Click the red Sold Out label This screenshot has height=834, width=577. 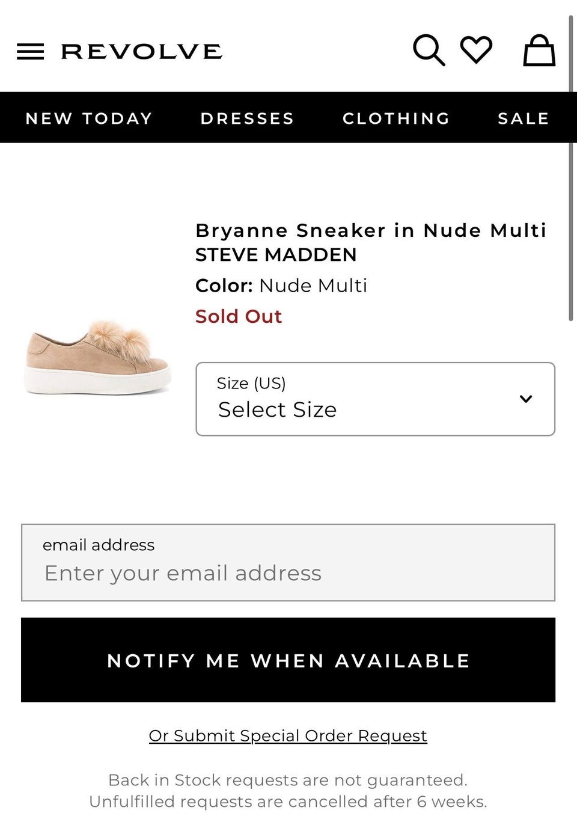click(x=239, y=316)
